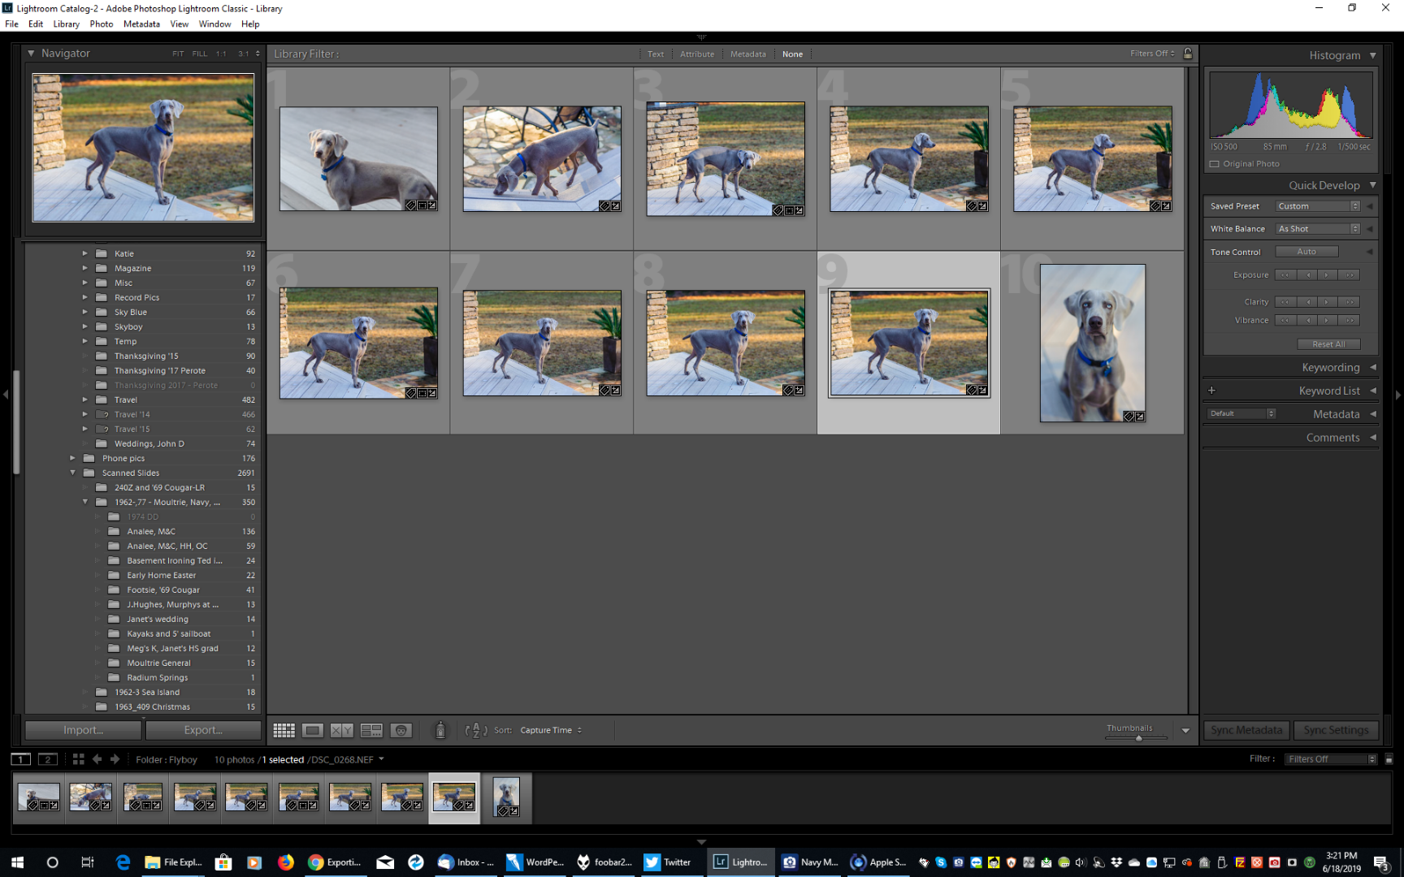
Task: Open the Saved Preset dropdown
Action: [x=1317, y=206]
